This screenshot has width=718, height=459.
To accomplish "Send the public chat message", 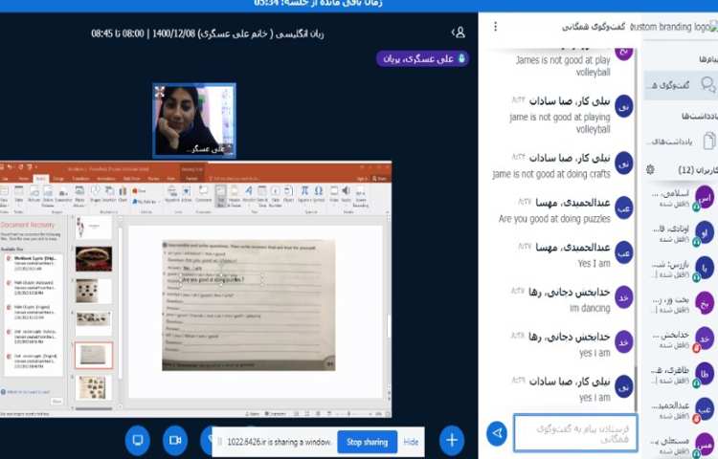I will pyautogui.click(x=497, y=432).
